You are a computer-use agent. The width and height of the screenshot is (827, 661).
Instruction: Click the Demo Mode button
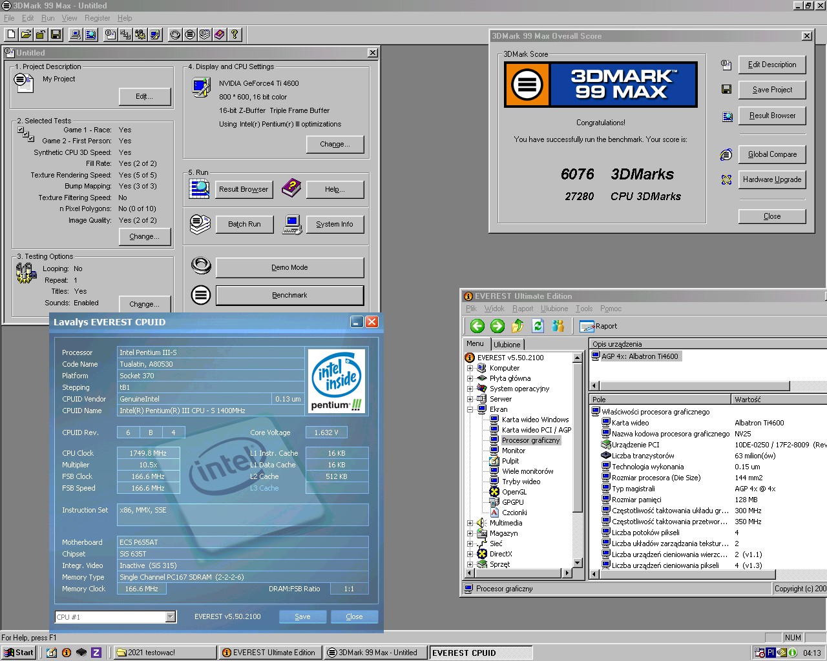[289, 267]
